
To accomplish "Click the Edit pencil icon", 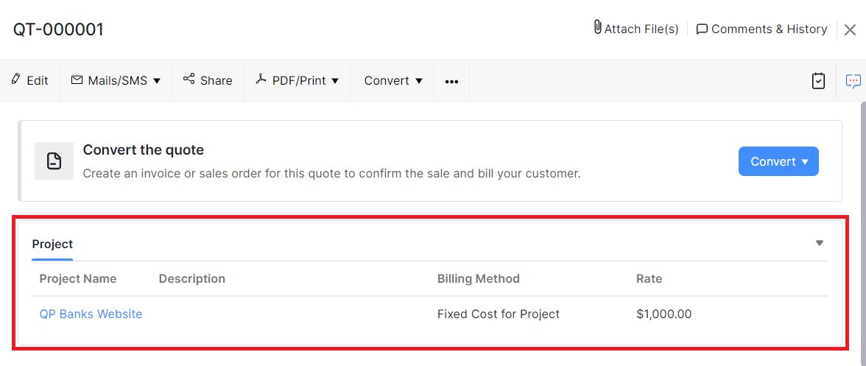I will (x=15, y=80).
